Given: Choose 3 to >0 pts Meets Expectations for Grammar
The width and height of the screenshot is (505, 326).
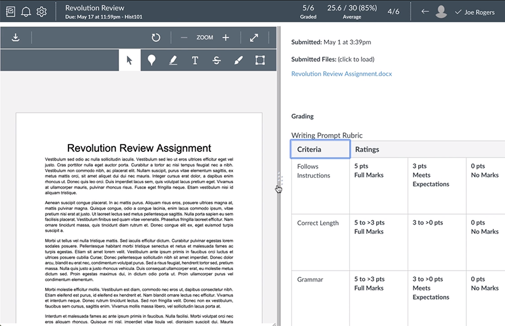Looking at the screenshot, I should 437,298.
